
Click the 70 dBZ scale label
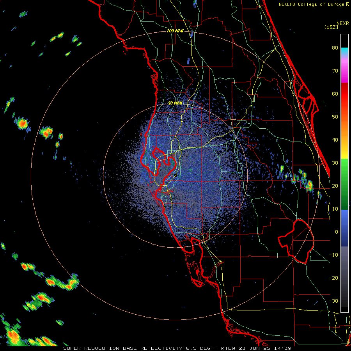(335, 71)
